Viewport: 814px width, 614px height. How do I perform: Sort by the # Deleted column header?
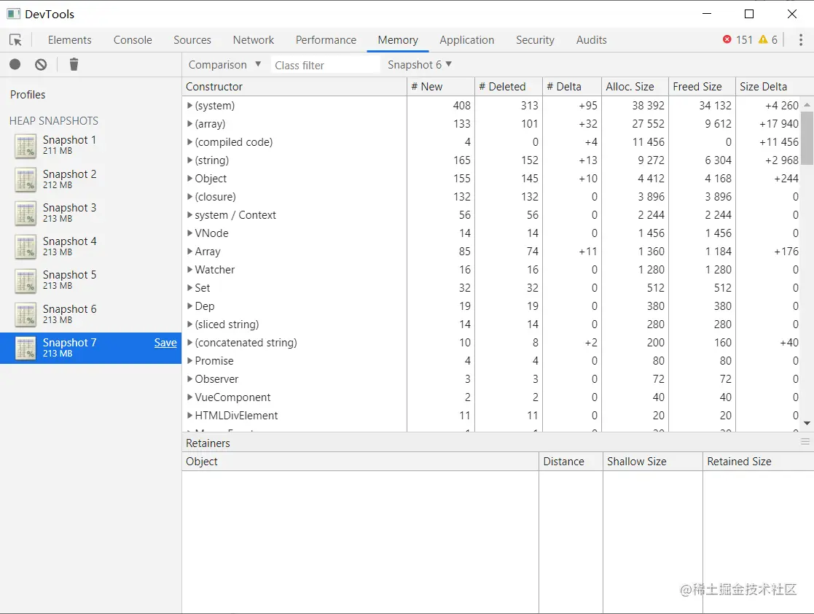pos(509,87)
